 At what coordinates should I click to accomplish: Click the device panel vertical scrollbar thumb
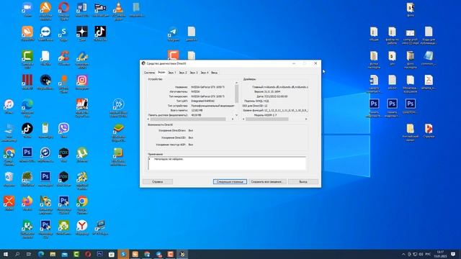coord(237,94)
